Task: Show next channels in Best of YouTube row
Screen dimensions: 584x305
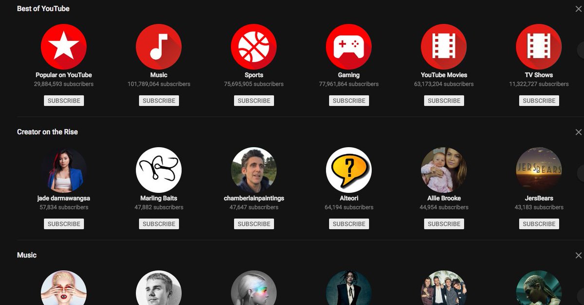Action: point(581,51)
